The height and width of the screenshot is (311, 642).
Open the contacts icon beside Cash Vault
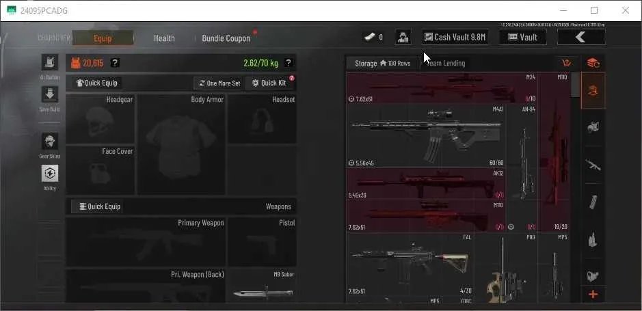coord(403,37)
